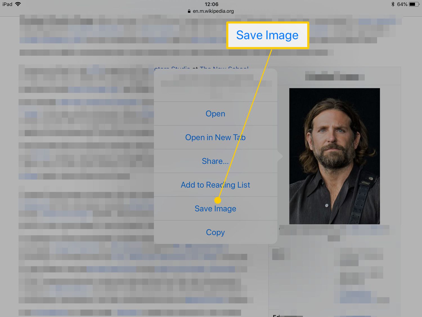Choose Copy from the context menu
422x317 pixels.
coord(216,232)
